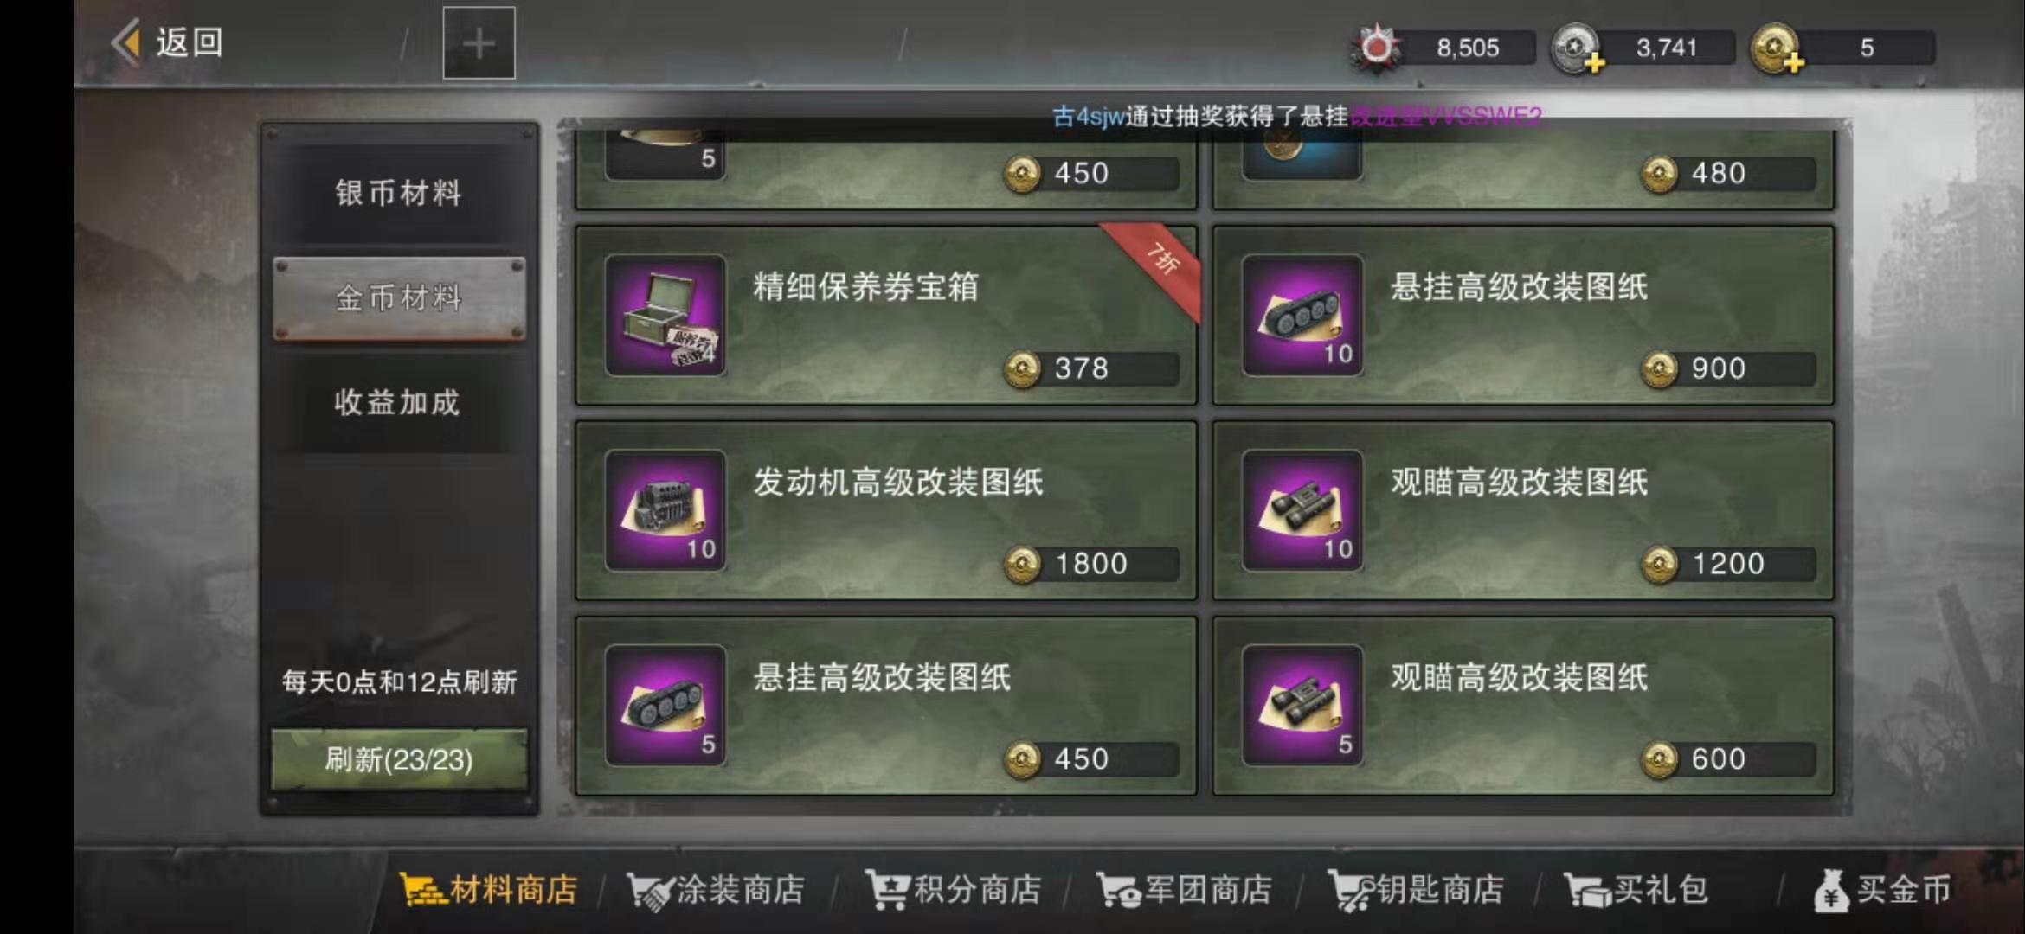Tap the suspension track icon priced 900
This screenshot has height=934, width=2025.
tap(1302, 316)
